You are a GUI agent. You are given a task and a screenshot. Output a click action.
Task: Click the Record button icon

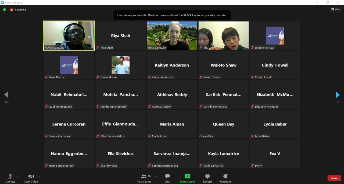pos(207,176)
